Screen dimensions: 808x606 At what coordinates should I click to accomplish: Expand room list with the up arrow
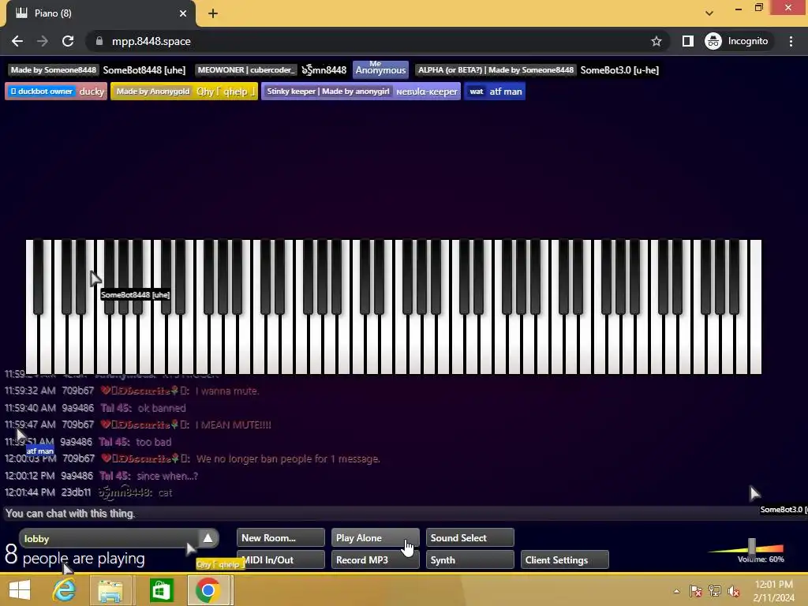[208, 538]
